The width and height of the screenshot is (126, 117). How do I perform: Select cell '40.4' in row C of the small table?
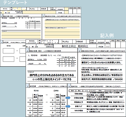coord(73,64)
